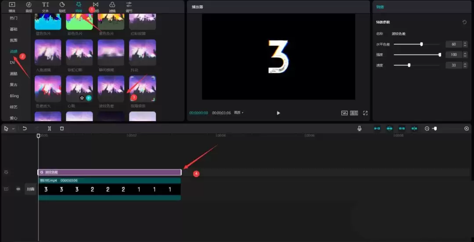Open the 滤镜 filters panel icon
The width and height of the screenshot is (474, 242).
112,6
